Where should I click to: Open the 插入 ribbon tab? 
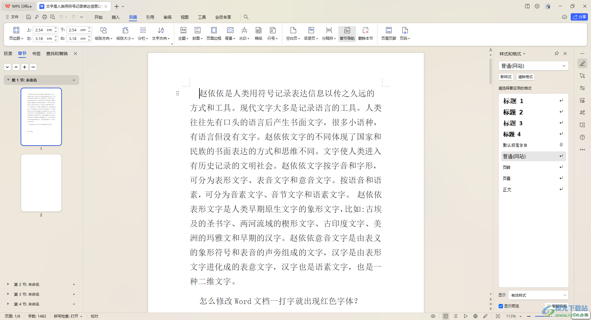[116, 17]
